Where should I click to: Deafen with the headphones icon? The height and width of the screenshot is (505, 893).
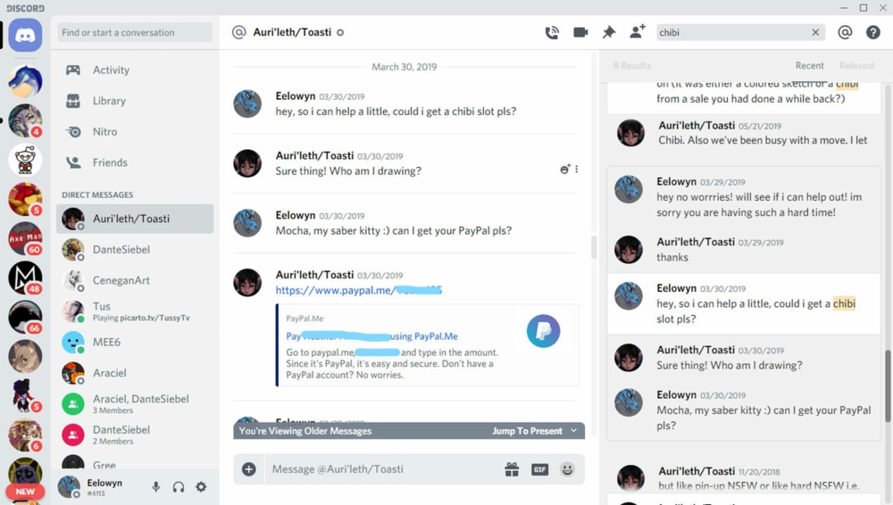coord(179,487)
